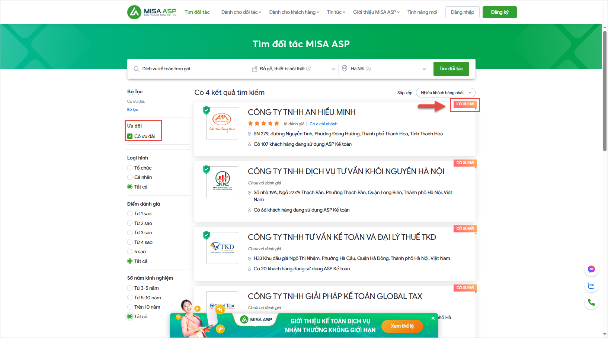608x338 pixels.
Task: Click 18 đánh giá review count
Action: tap(294, 124)
